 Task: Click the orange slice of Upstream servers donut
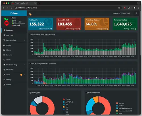[x=96, y=99]
